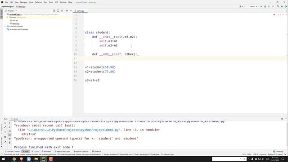Toggle scroll to end in Run console
Viewport: 288px width, 162px height.
pos(9,135)
